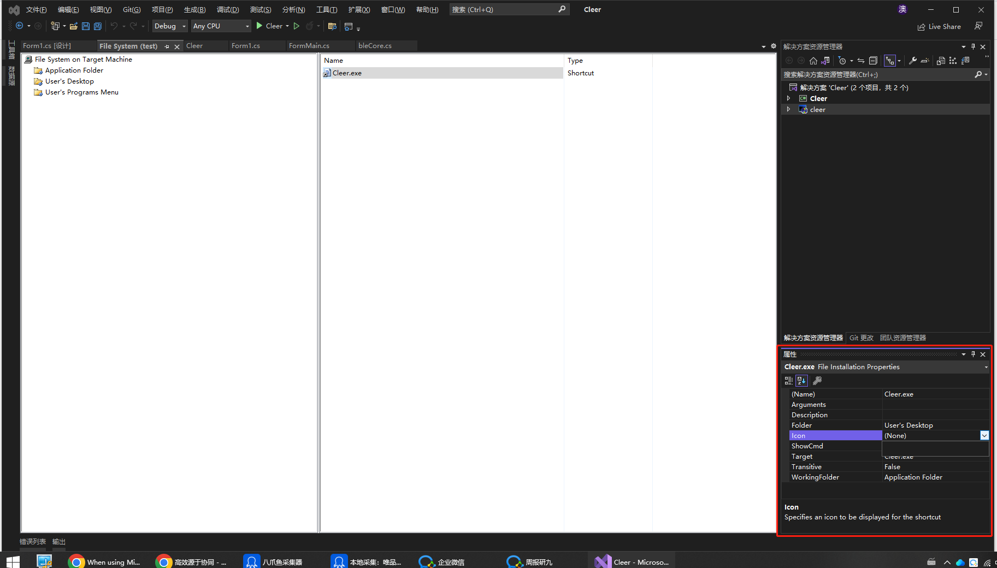Viewport: 997px width, 568px height.
Task: Open the 调试(D) menu
Action: pyautogui.click(x=228, y=9)
